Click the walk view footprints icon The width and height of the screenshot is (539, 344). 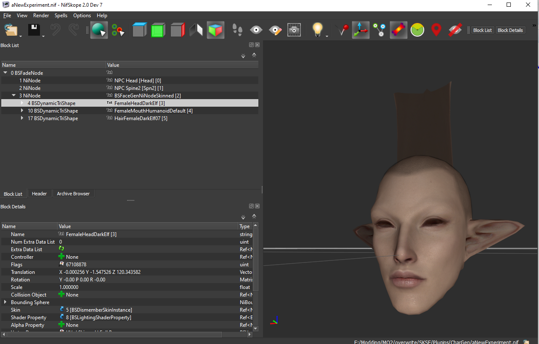click(x=237, y=30)
